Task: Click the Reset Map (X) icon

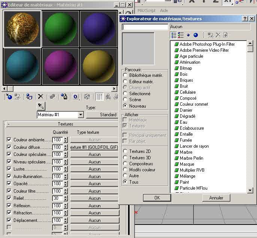Action: coord(40,97)
